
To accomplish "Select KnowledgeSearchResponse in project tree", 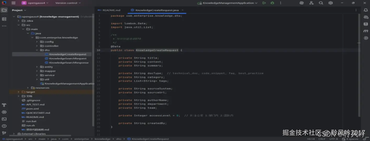I will pyautogui.click(x=69, y=63).
